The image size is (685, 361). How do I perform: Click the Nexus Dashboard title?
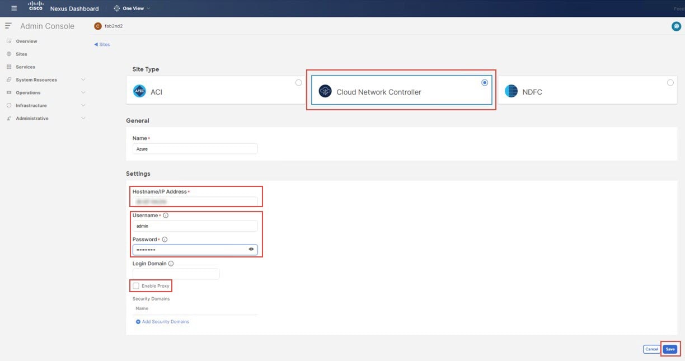pos(74,8)
